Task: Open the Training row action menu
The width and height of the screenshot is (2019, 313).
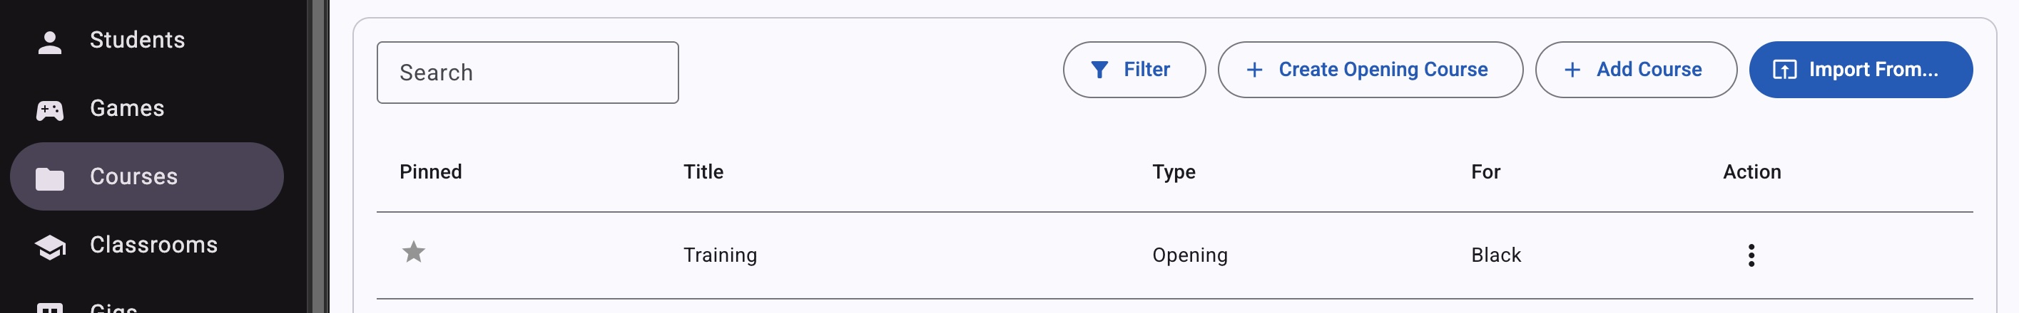Action: (1750, 255)
